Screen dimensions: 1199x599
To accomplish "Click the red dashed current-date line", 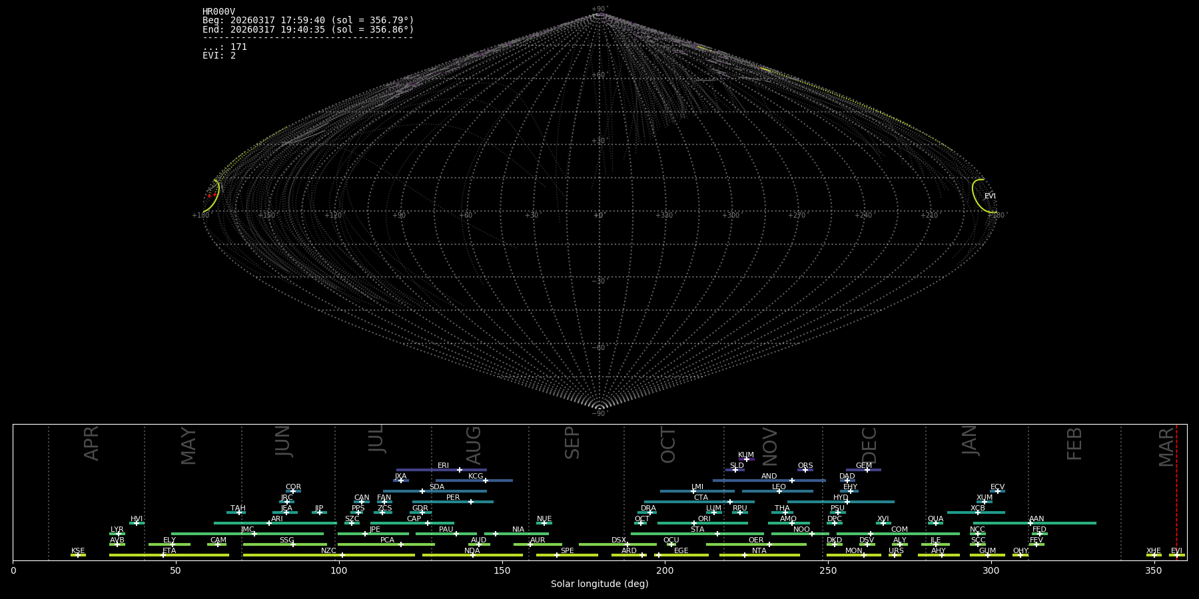I will point(1176,493).
